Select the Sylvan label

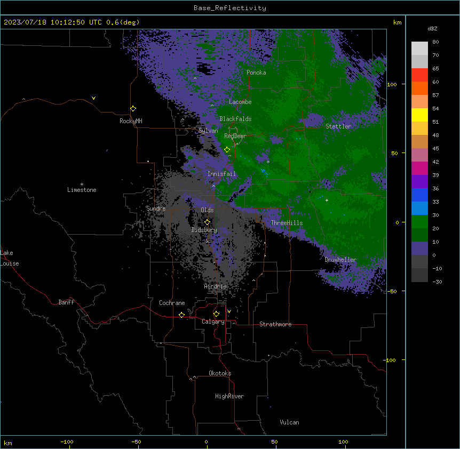[x=208, y=131]
